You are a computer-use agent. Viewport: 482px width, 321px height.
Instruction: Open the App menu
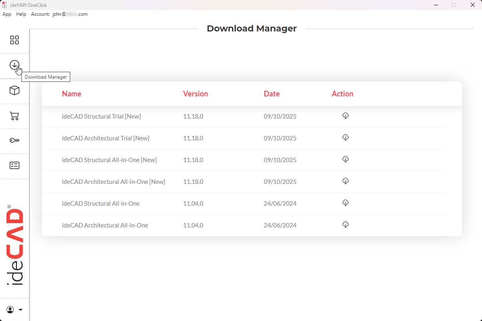(7, 14)
